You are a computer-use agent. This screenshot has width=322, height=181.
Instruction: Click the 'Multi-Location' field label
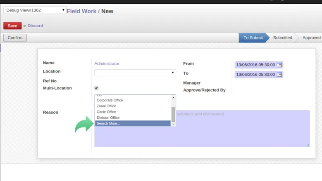[x=57, y=88]
